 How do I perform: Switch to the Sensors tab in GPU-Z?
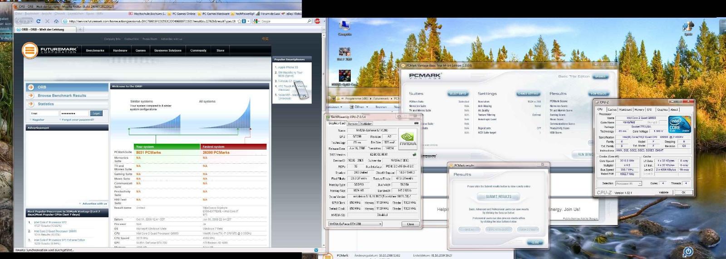(x=353, y=123)
